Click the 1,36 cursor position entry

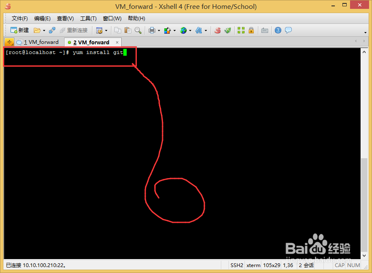[x=288, y=265]
